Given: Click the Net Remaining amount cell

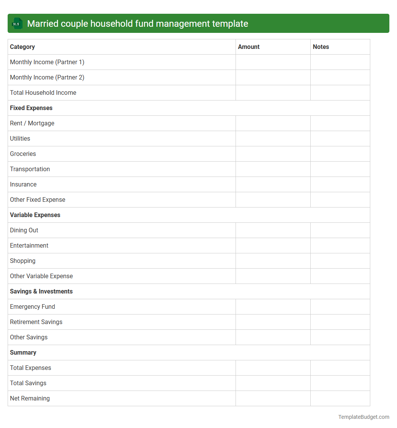Looking at the screenshot, I should point(273,398).
